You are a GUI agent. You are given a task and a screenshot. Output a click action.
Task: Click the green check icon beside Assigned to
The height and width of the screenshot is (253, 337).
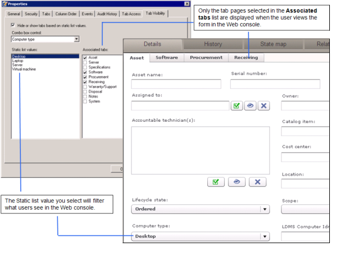click(236, 106)
